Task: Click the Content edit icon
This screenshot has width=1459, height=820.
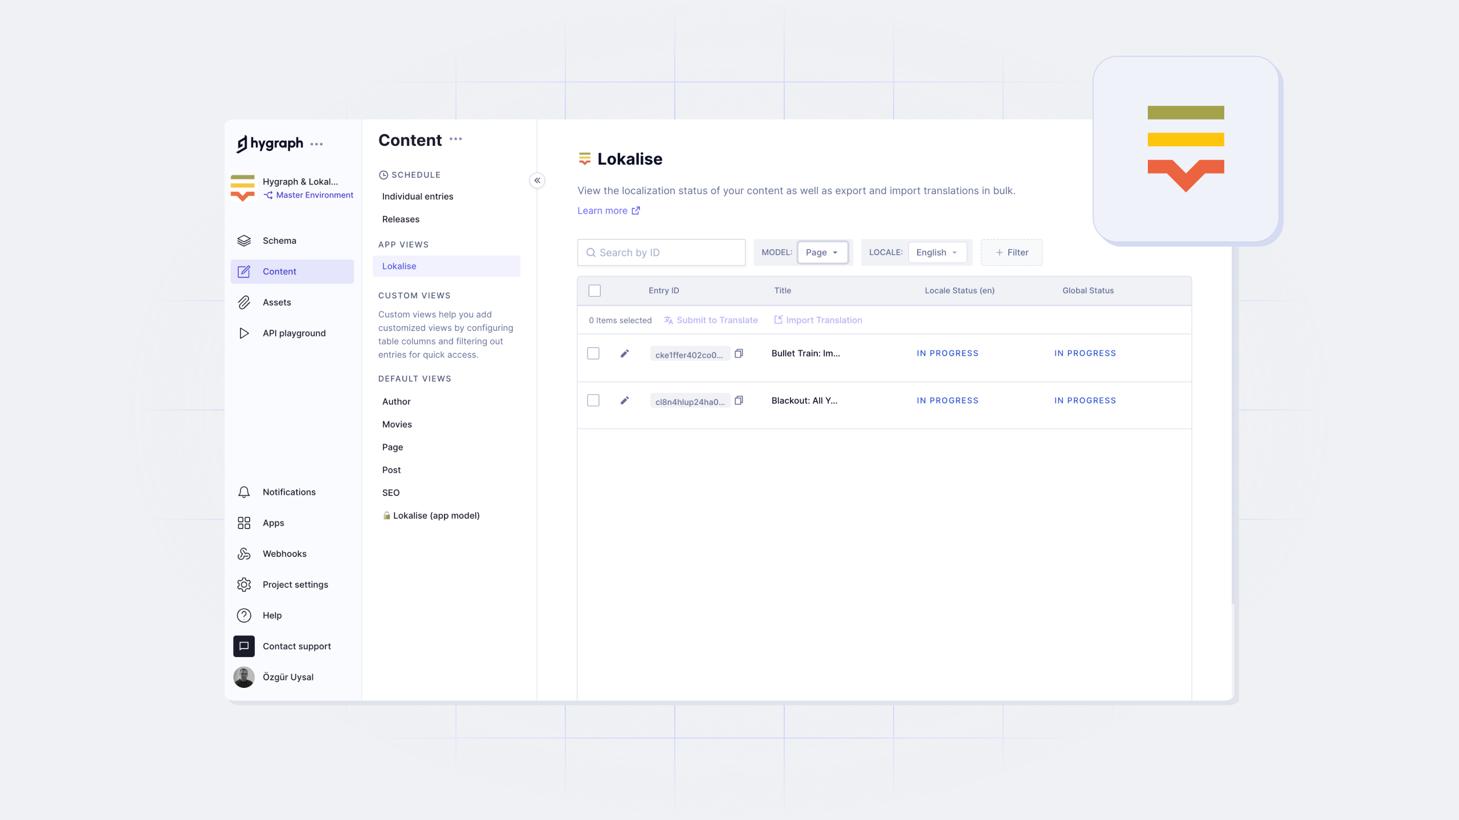Action: [244, 272]
